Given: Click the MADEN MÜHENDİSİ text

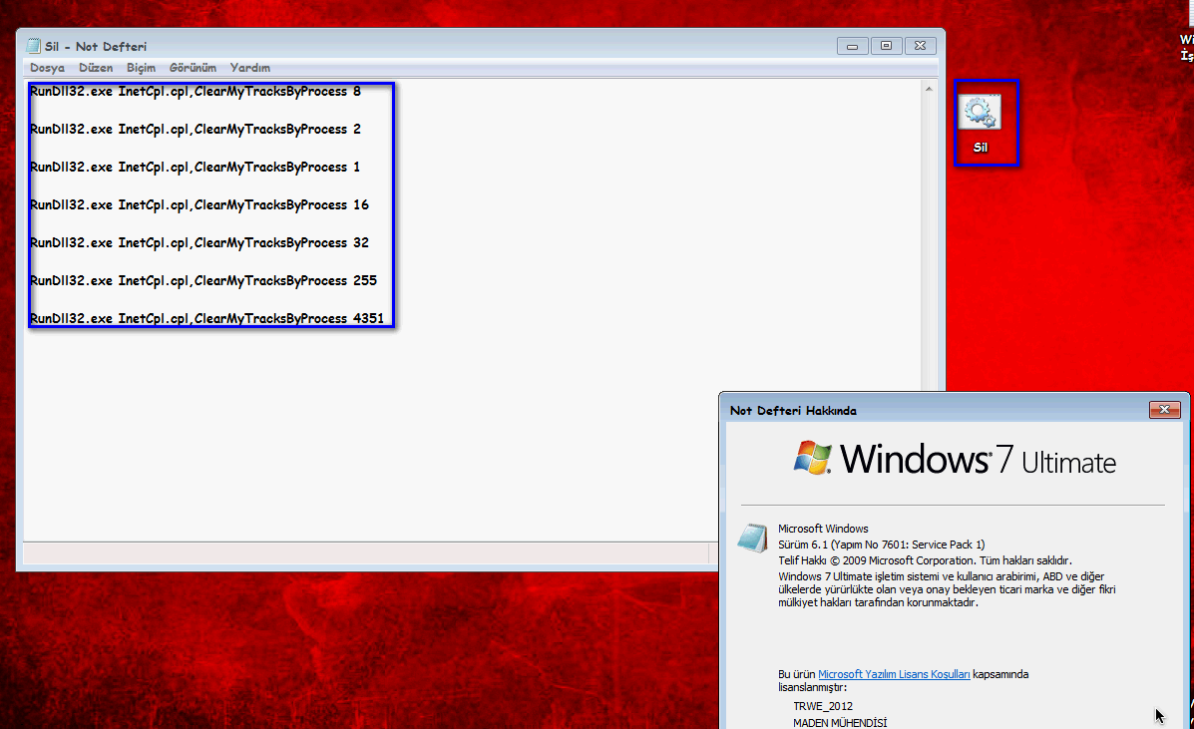Looking at the screenshot, I should pyautogui.click(x=840, y=723).
